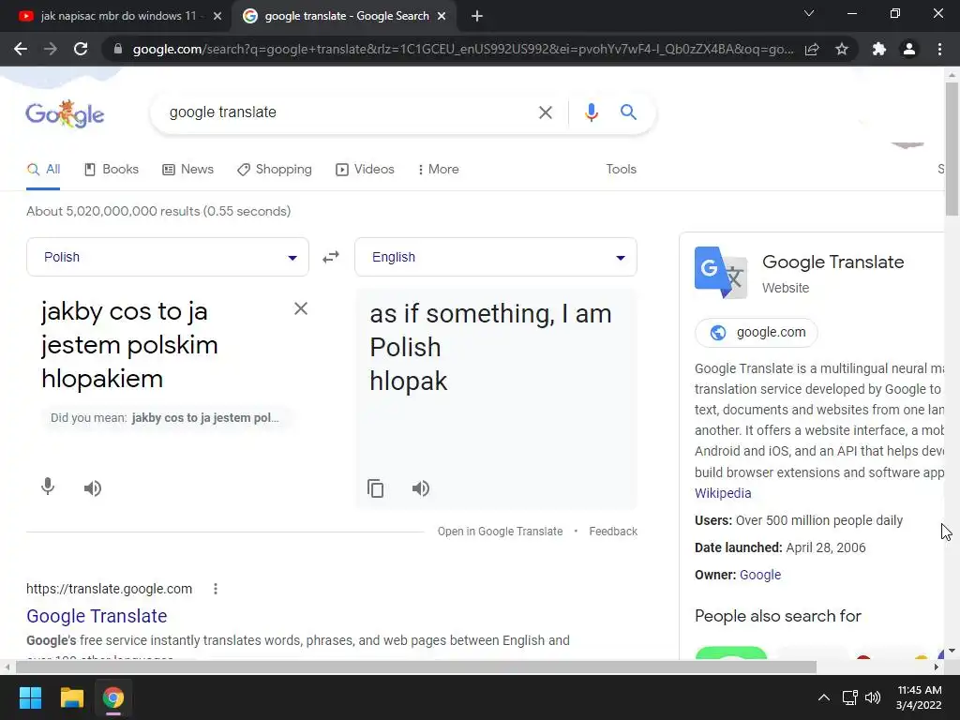Close the Google Search tab
This screenshot has height=720, width=960.
click(x=442, y=17)
